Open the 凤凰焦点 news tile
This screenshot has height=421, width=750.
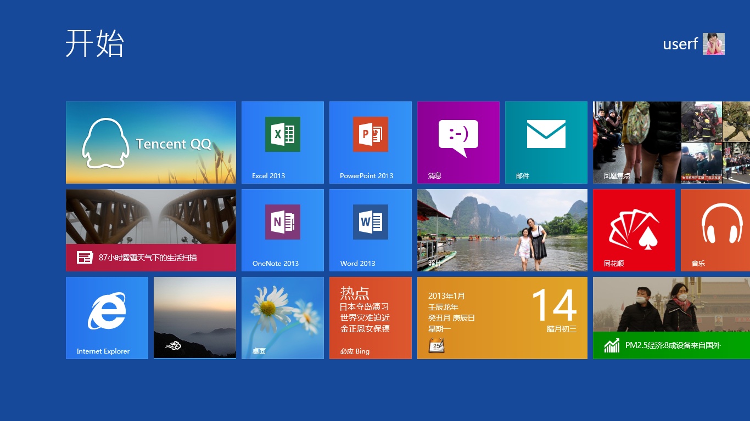(671, 143)
